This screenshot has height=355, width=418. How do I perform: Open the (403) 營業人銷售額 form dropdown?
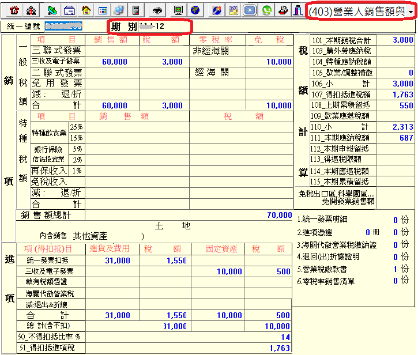pyautogui.click(x=361, y=11)
